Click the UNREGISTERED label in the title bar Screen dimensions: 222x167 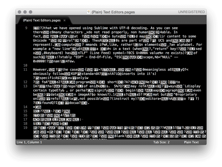[x=191, y=12]
